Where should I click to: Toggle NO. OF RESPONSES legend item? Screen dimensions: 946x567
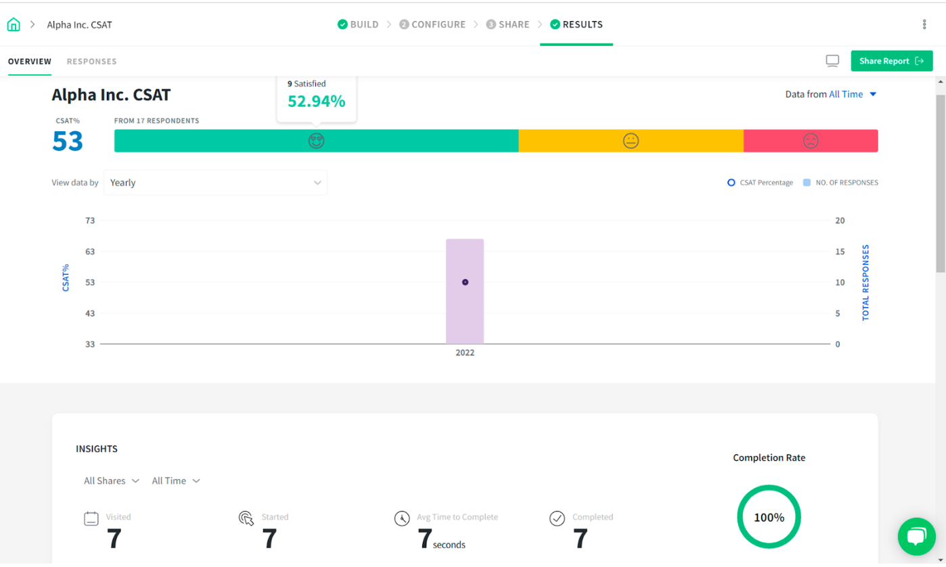[x=840, y=183]
